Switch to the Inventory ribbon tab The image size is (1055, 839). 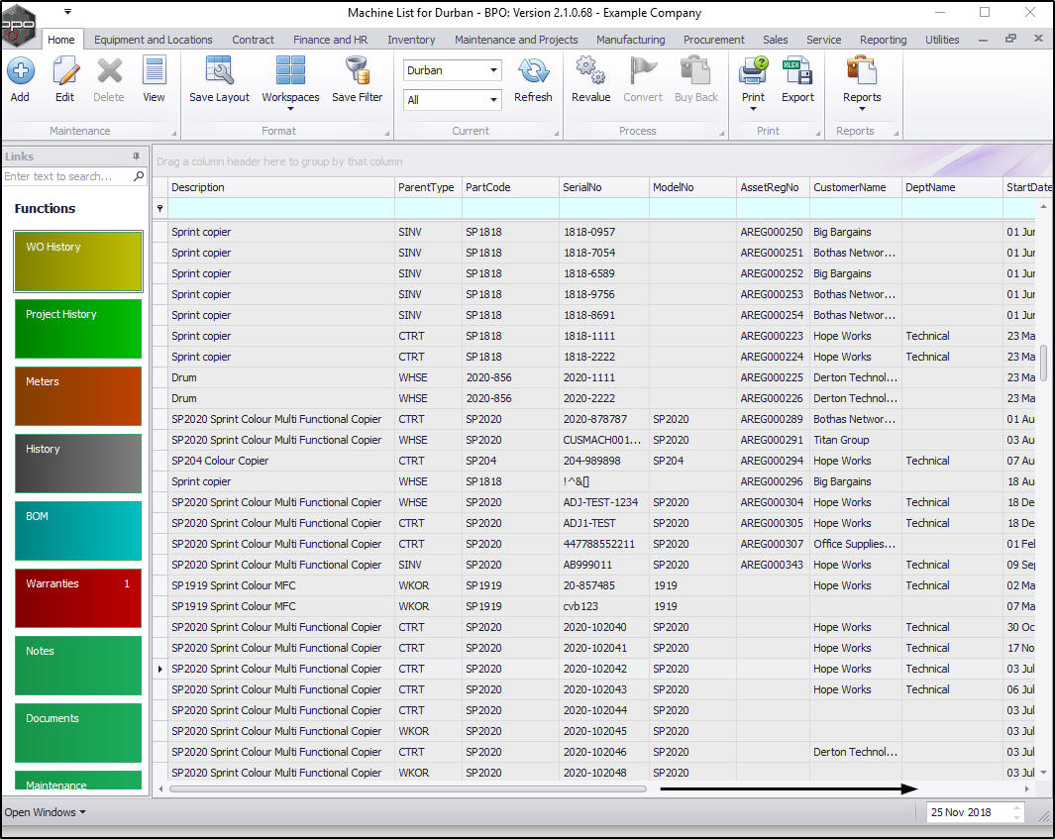(x=411, y=40)
